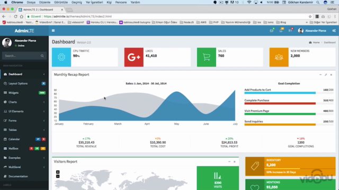Click Alexander Pierce sidebar avatar
Viewport: 339px width, 190px height.
tap(7, 42)
